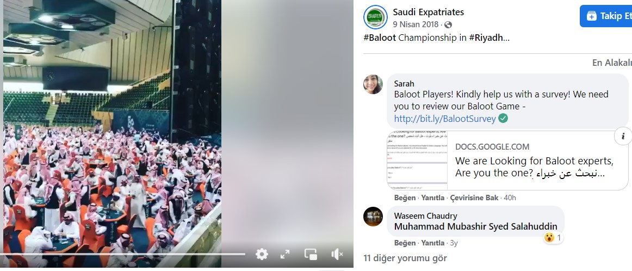Expand video to fullscreen
Viewport: 632px width, 271px height.
coord(285,254)
